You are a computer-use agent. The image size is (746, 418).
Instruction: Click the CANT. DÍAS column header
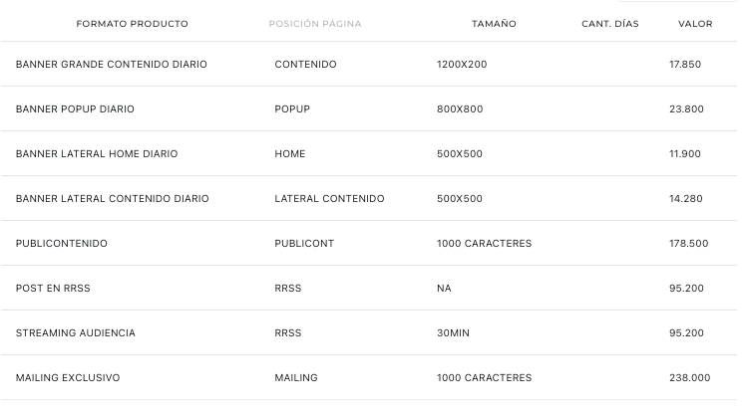610,24
